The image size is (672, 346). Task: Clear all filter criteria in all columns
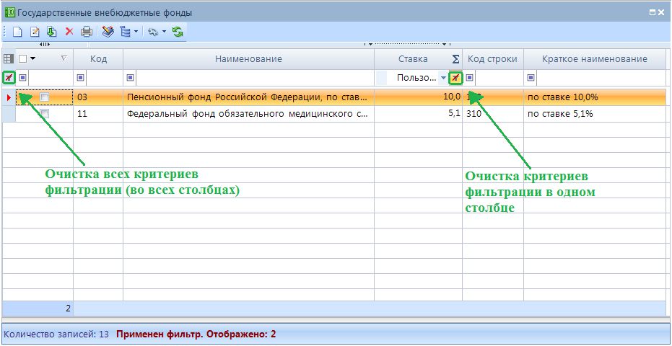[9, 78]
